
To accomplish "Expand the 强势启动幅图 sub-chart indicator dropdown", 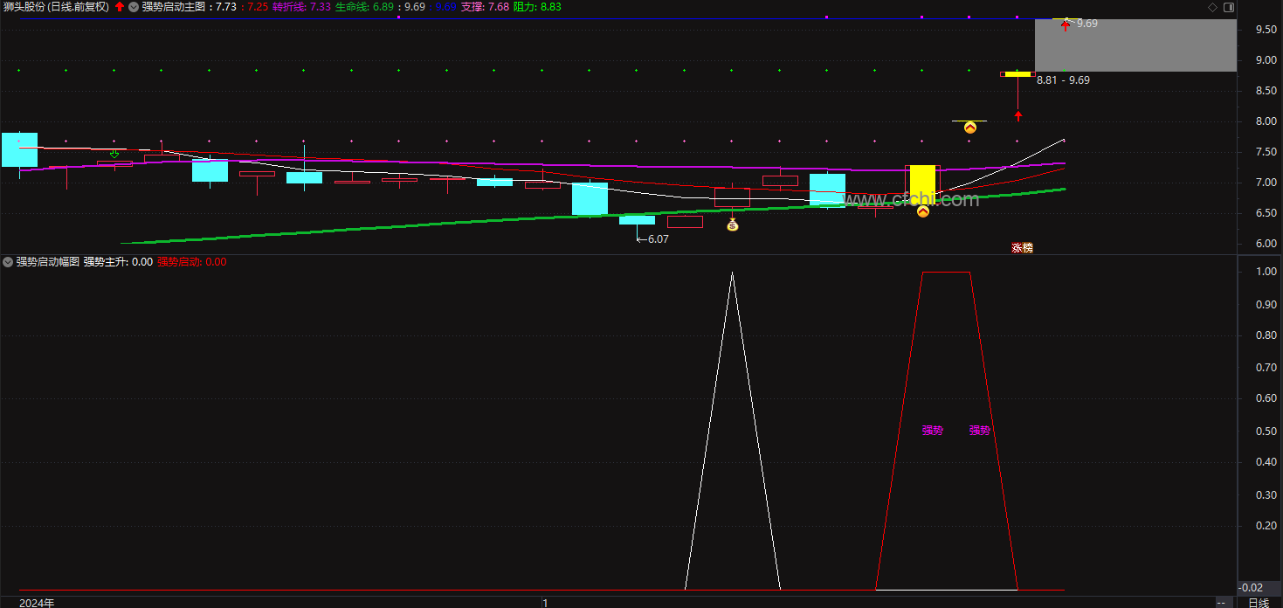I will pyautogui.click(x=8, y=261).
